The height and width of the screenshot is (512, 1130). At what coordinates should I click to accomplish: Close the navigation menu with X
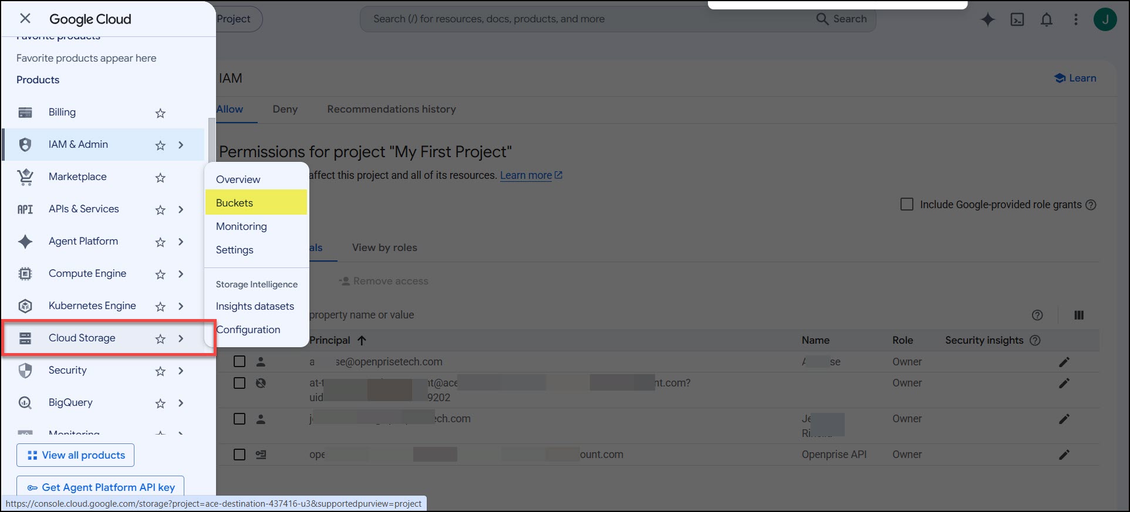click(25, 19)
